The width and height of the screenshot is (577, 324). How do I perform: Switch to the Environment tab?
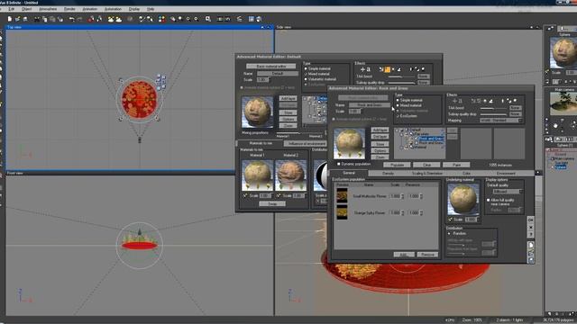506,173
